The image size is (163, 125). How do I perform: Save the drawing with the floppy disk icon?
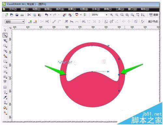click(17, 15)
